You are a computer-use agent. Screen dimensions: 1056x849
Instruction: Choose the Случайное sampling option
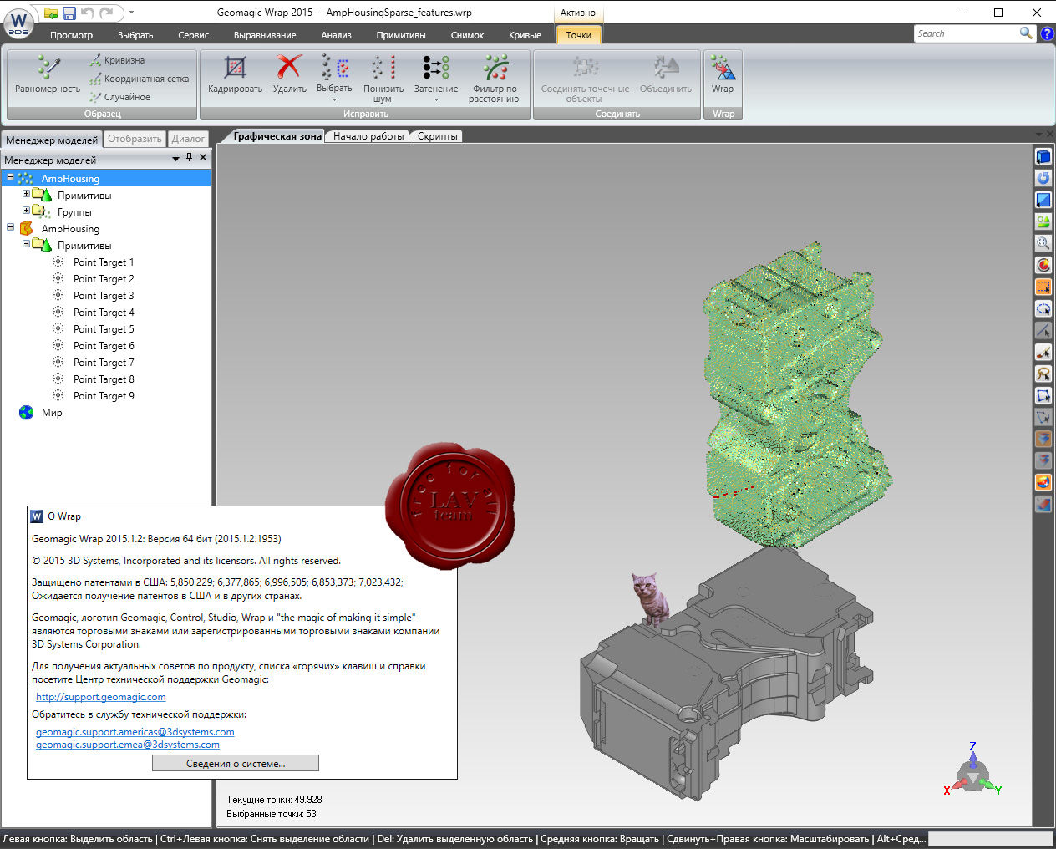[119, 97]
